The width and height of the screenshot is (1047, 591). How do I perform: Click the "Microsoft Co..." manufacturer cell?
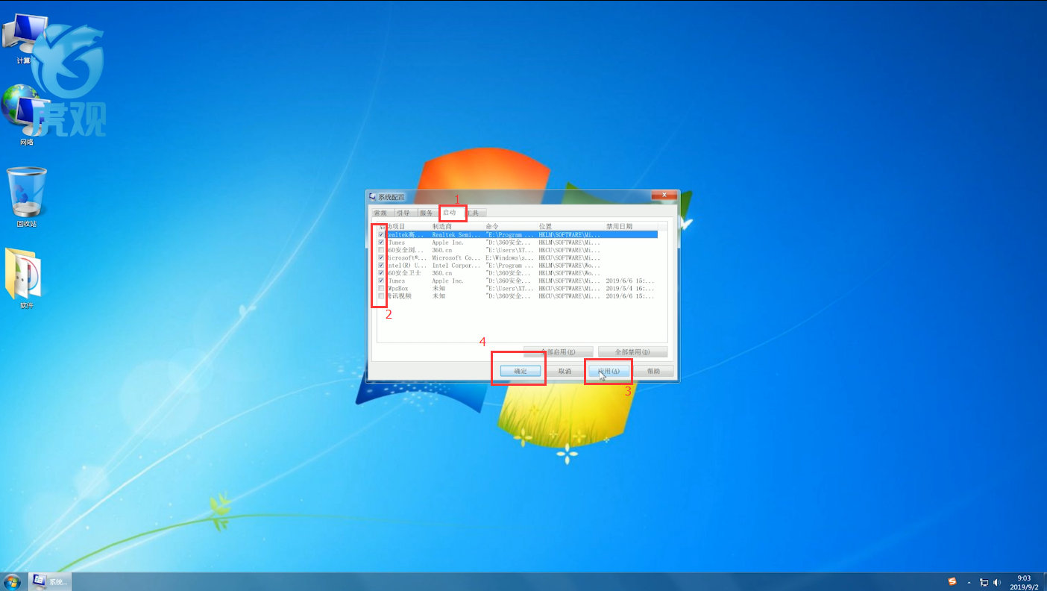click(x=456, y=257)
